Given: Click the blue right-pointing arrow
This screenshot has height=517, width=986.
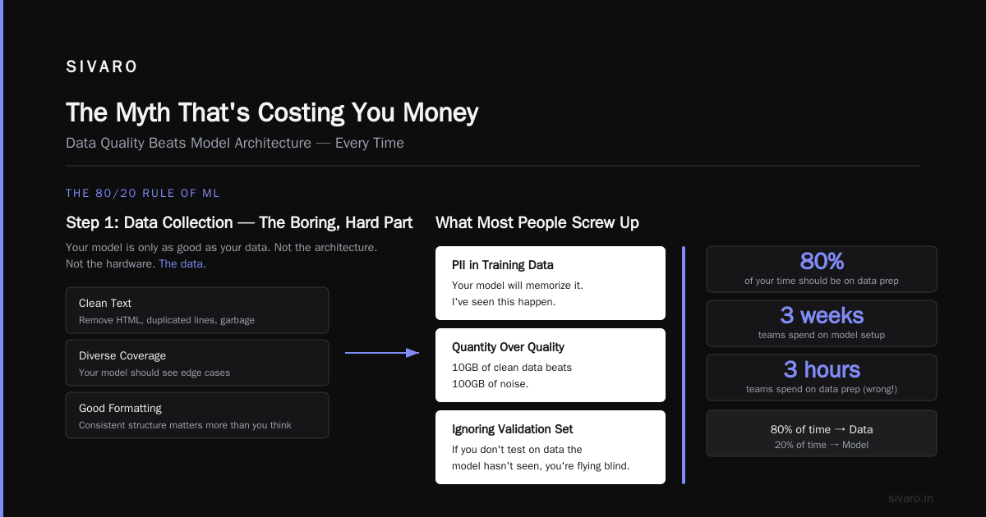Looking at the screenshot, I should (382, 353).
